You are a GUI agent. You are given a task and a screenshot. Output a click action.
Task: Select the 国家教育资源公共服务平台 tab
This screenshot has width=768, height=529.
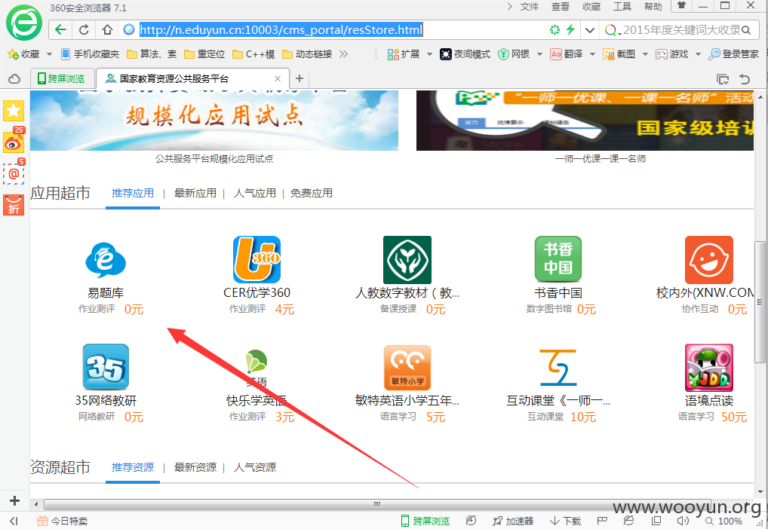click(x=192, y=79)
